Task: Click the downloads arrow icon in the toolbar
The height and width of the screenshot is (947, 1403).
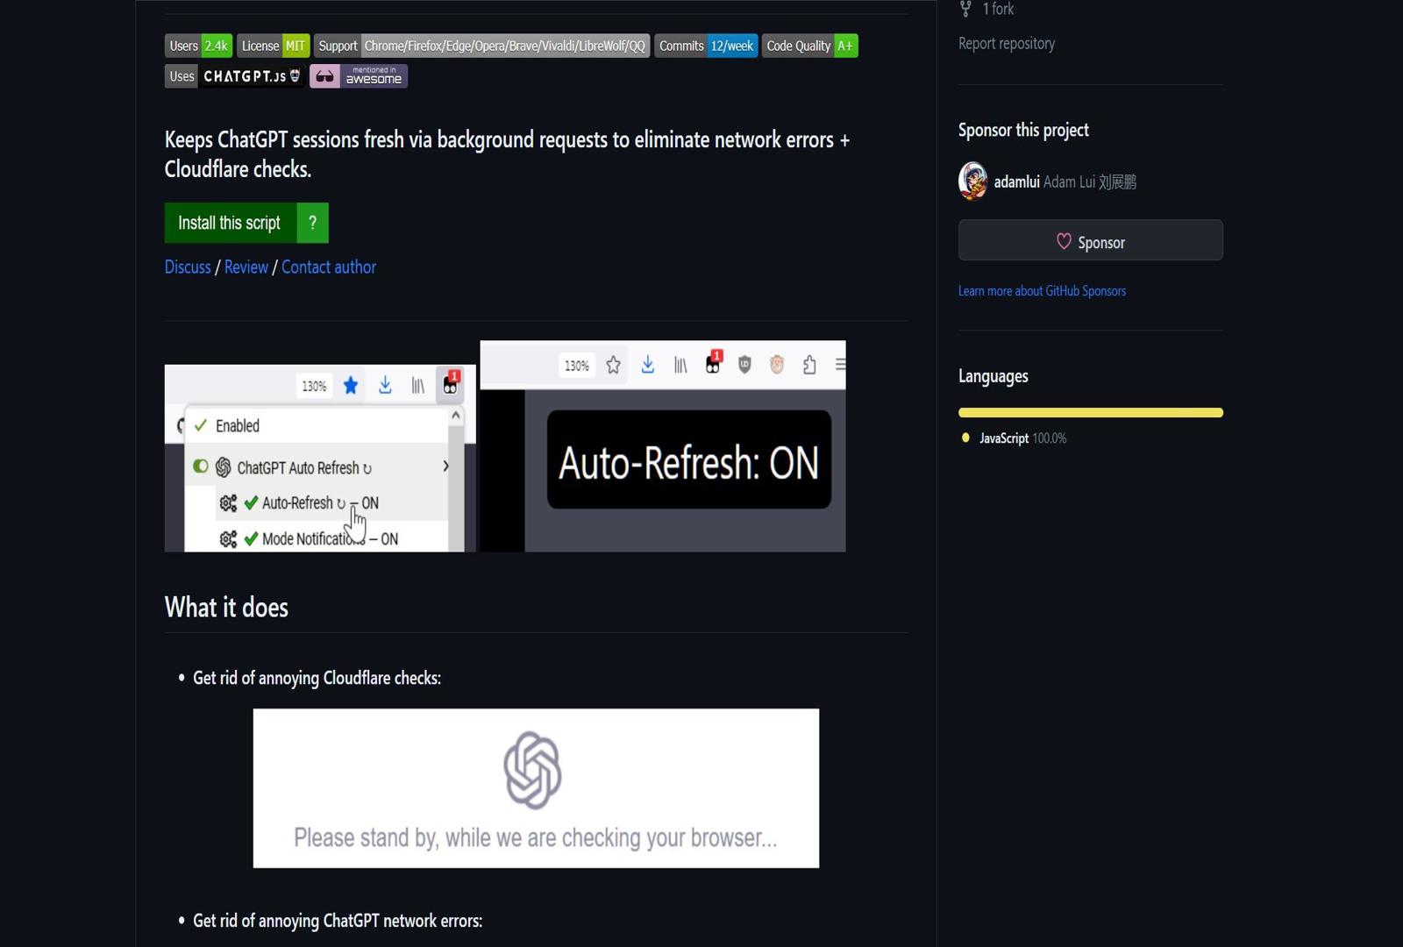Action: [385, 385]
